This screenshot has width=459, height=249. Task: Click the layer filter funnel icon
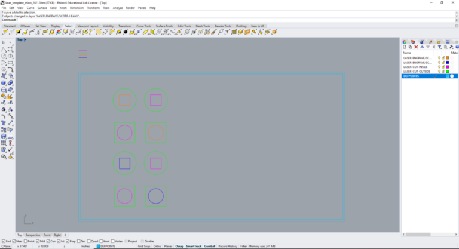439,47
